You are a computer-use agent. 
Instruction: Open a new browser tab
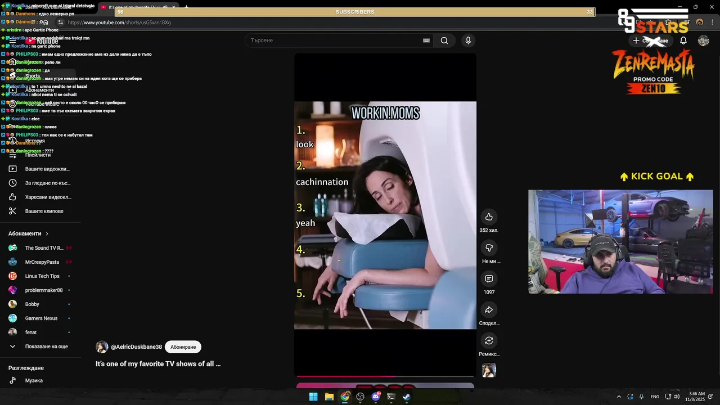click(186, 7)
